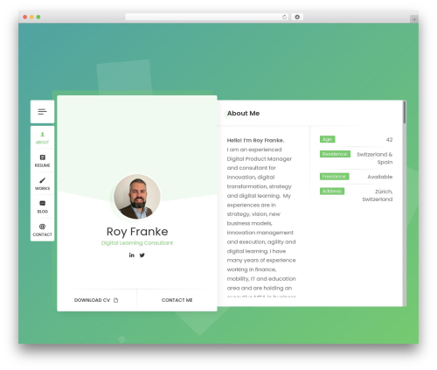Select the About person icon

pos(43,135)
